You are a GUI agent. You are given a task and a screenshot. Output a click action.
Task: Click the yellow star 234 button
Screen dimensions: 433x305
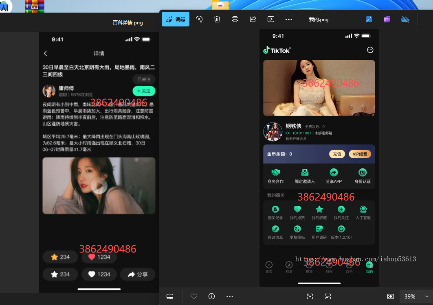tap(60, 257)
